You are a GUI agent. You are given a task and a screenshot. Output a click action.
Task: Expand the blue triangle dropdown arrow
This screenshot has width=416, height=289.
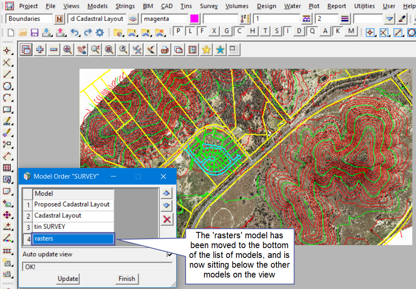[389, 19]
